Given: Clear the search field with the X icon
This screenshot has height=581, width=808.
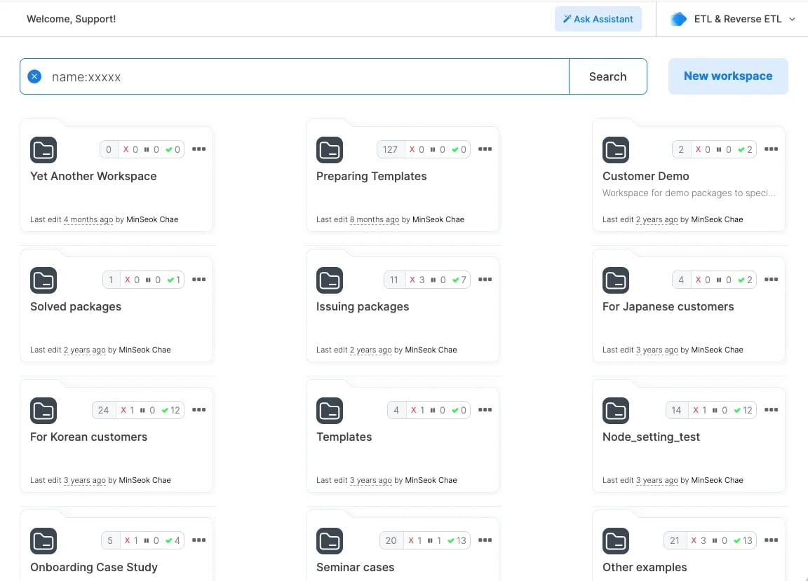Looking at the screenshot, I should (x=34, y=77).
